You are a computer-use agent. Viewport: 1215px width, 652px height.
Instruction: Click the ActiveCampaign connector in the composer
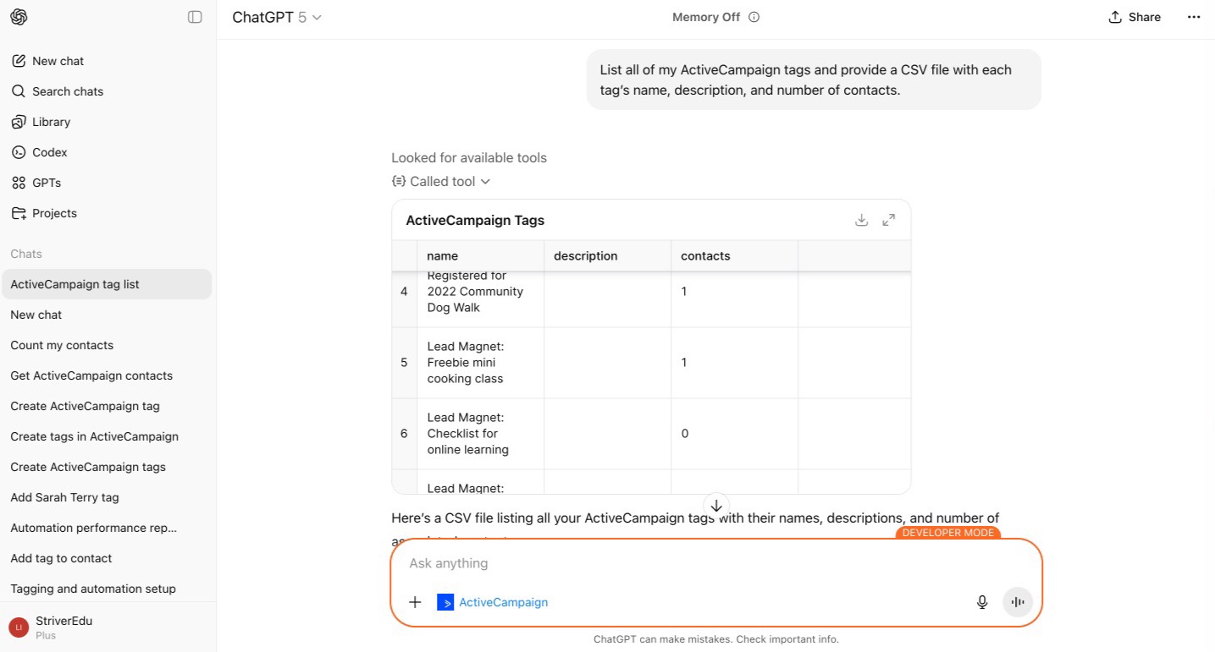pos(493,602)
